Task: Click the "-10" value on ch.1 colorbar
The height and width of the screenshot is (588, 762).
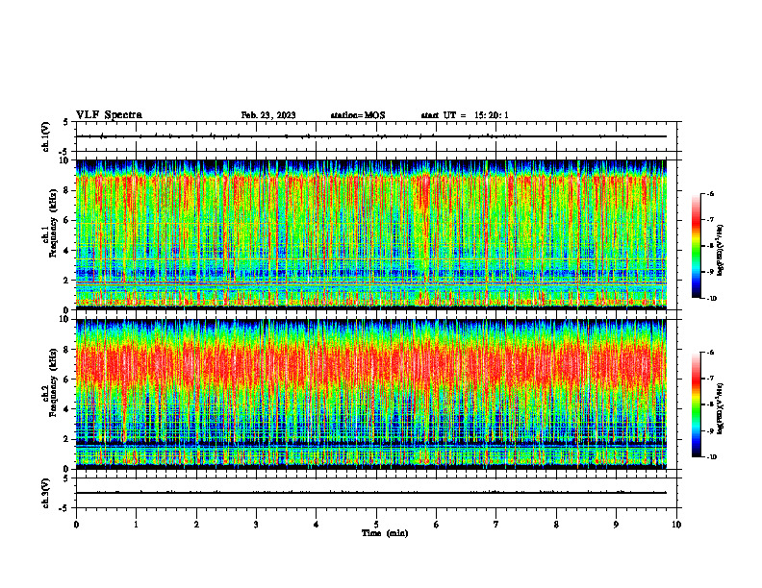Action: click(x=711, y=299)
